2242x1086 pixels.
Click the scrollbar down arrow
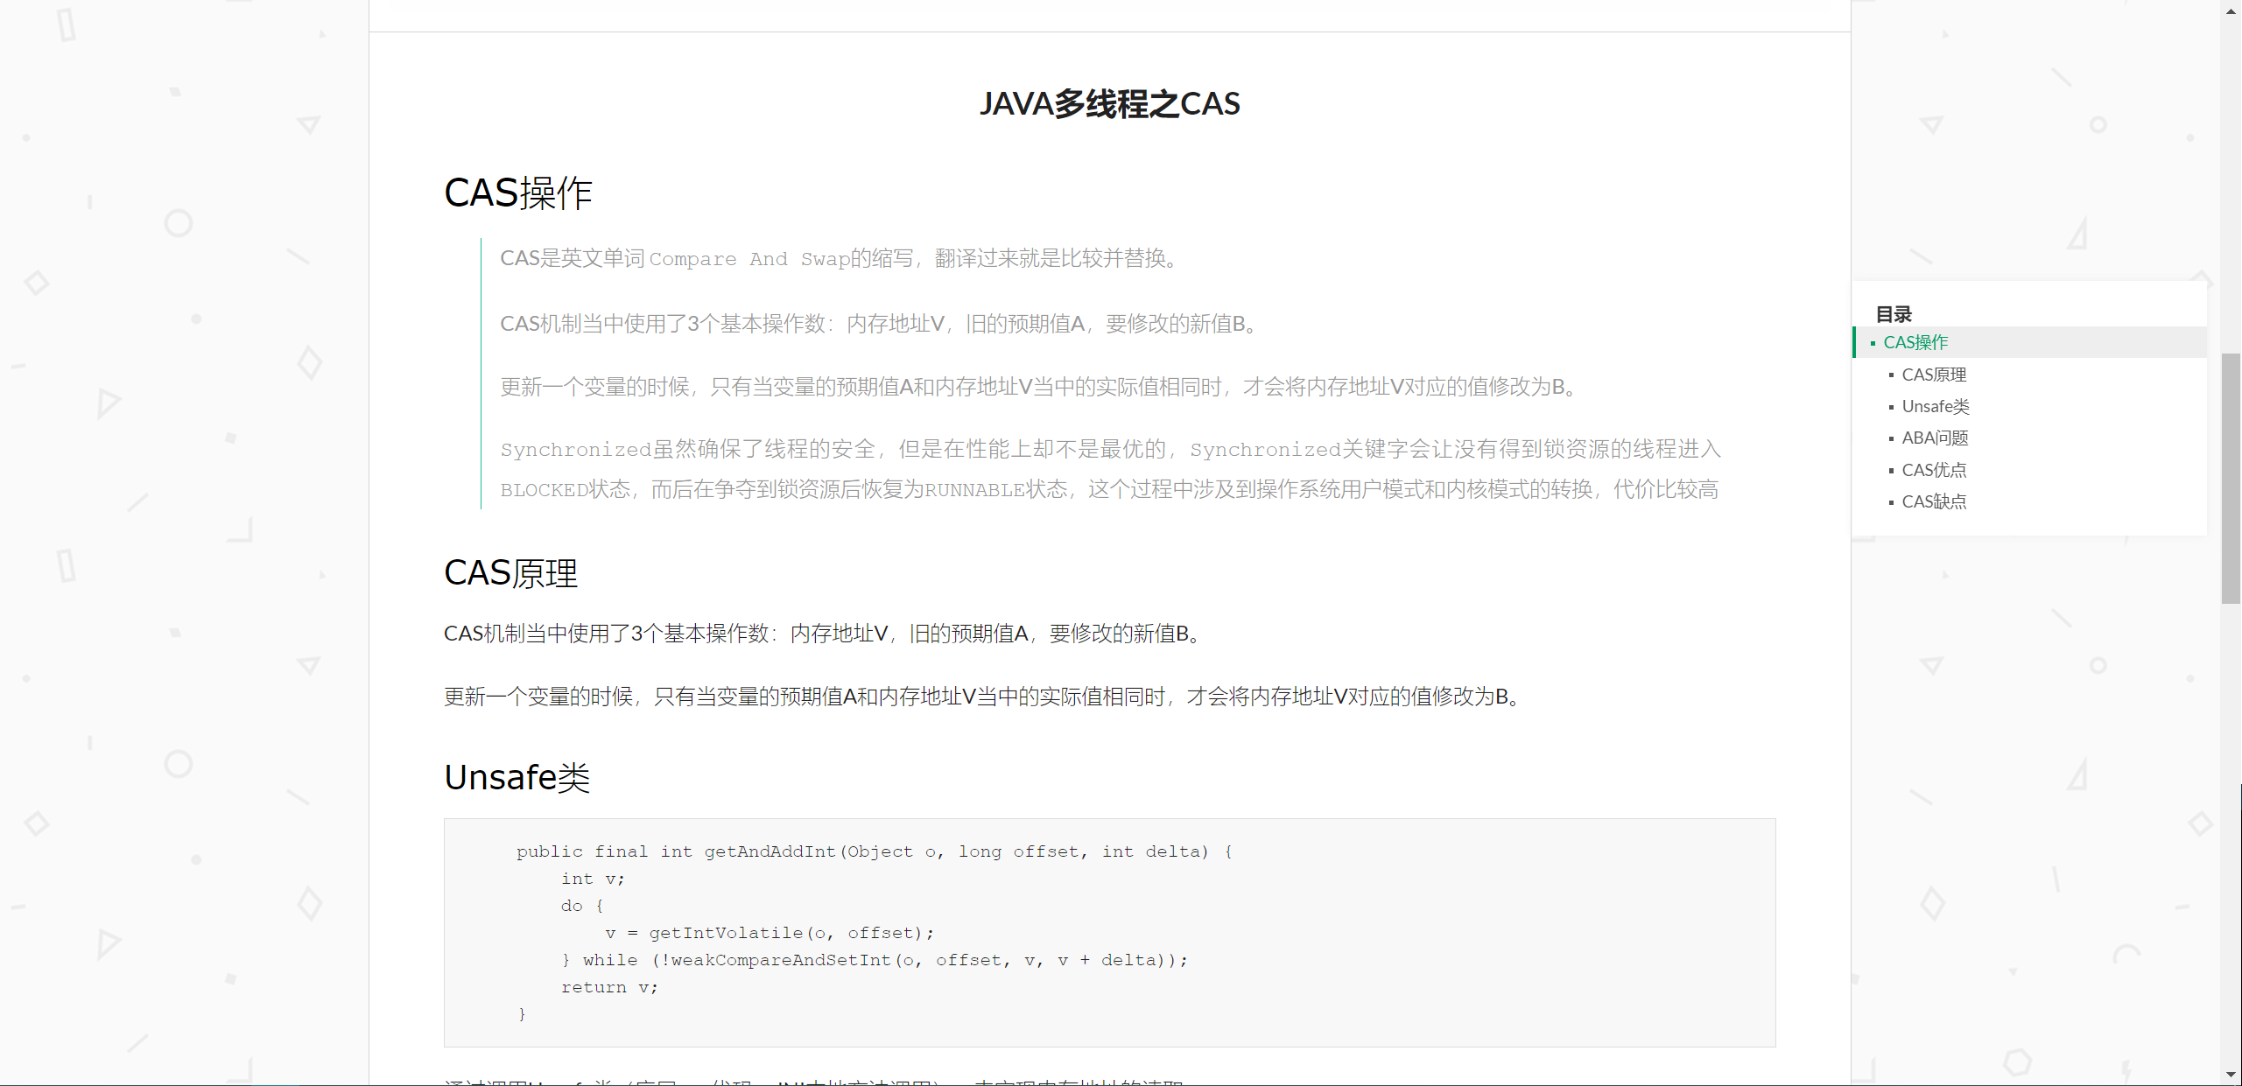pyautogui.click(x=2231, y=1074)
